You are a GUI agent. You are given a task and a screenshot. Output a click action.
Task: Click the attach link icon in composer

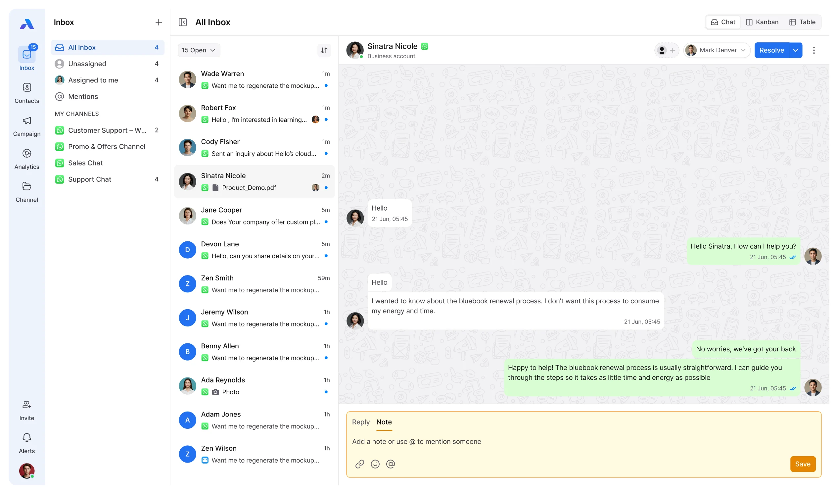pos(360,464)
